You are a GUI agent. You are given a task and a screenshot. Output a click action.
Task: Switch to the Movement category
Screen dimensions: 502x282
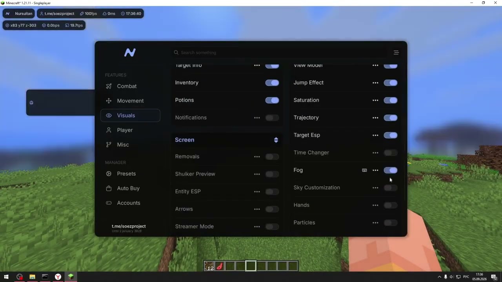pos(130,101)
